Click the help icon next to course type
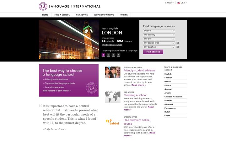This screenshot has width=226, height=141. coord(178,43)
